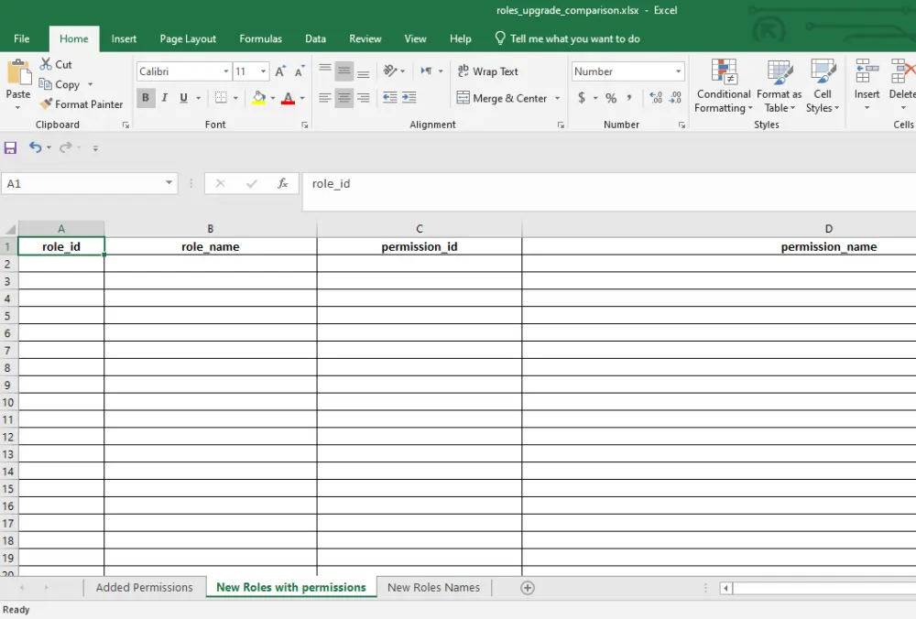Click the Tell me what you want to do box
The width and height of the screenshot is (916, 619).
tap(574, 38)
